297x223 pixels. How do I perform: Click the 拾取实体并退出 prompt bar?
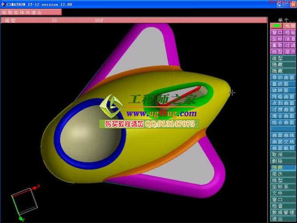coord(31,12)
